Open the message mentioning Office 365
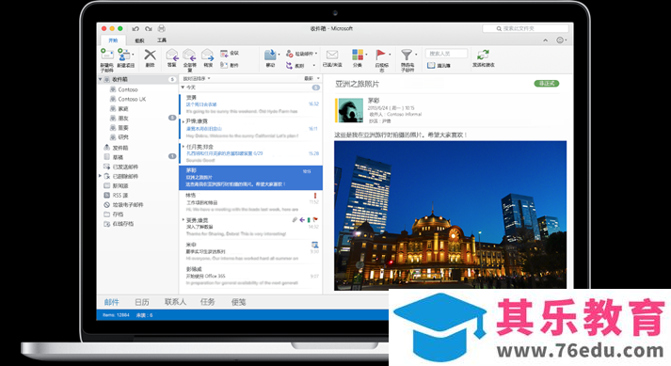This screenshot has width=671, height=366. coord(250,276)
